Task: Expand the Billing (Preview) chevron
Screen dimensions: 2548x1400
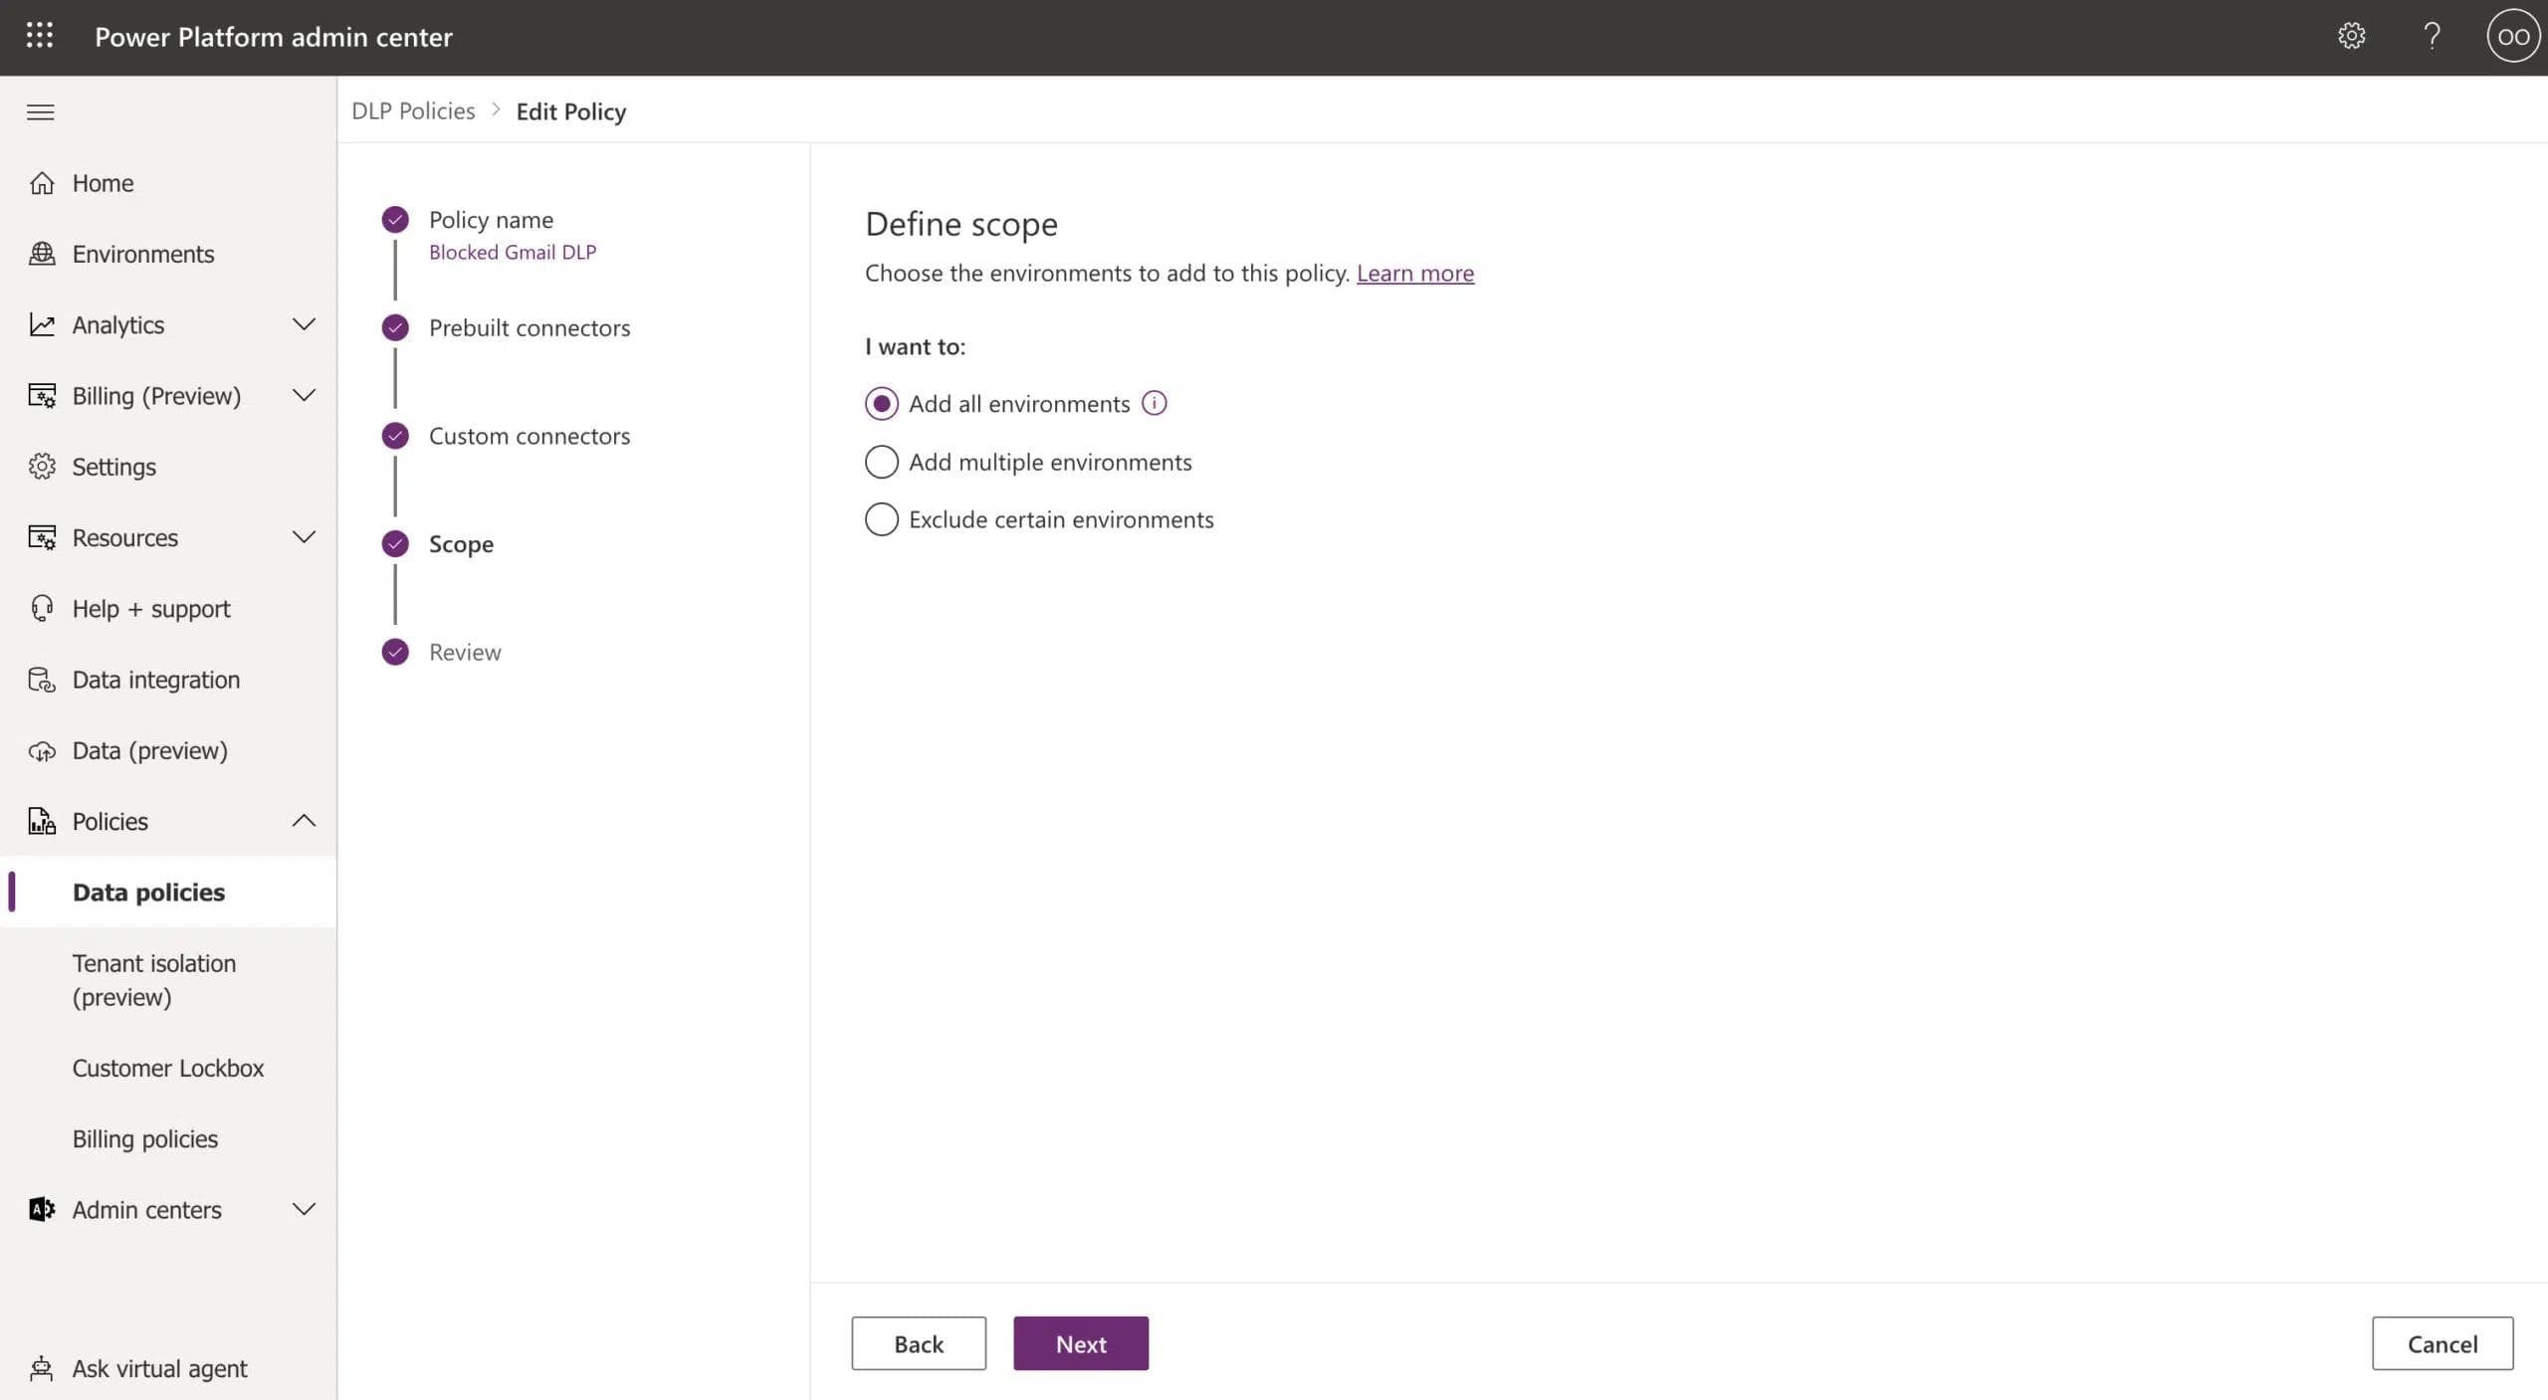Action: coord(304,395)
